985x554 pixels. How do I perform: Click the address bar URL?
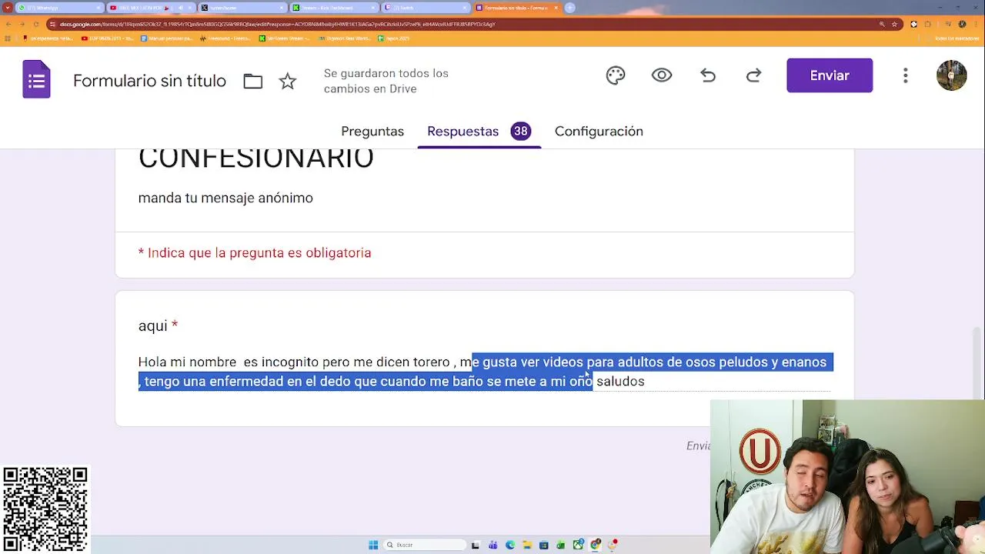tap(277, 24)
